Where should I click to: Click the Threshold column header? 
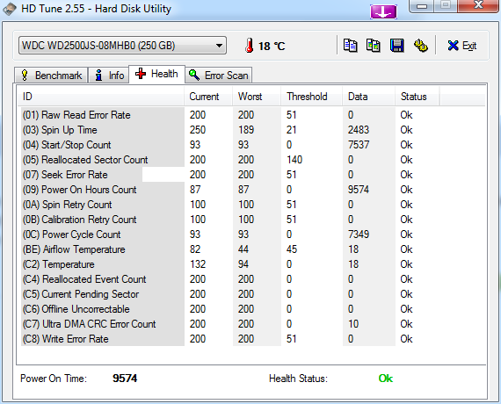click(312, 97)
